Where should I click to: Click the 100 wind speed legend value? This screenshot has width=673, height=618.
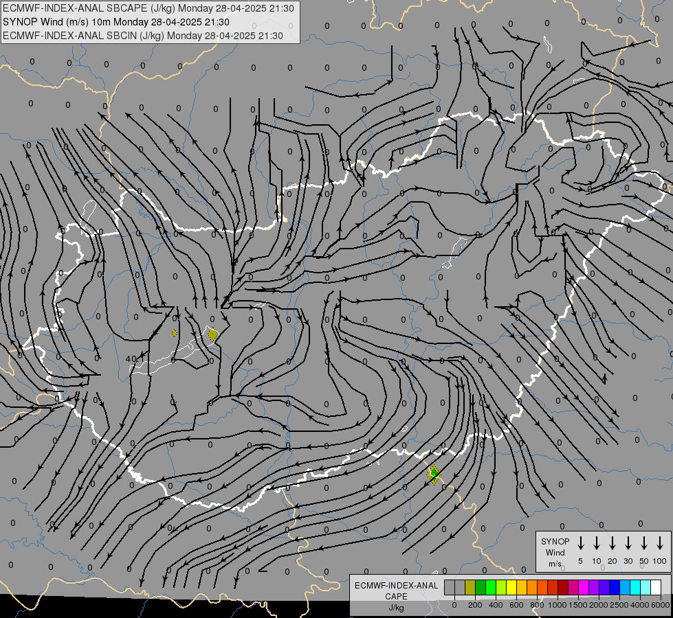(x=660, y=561)
